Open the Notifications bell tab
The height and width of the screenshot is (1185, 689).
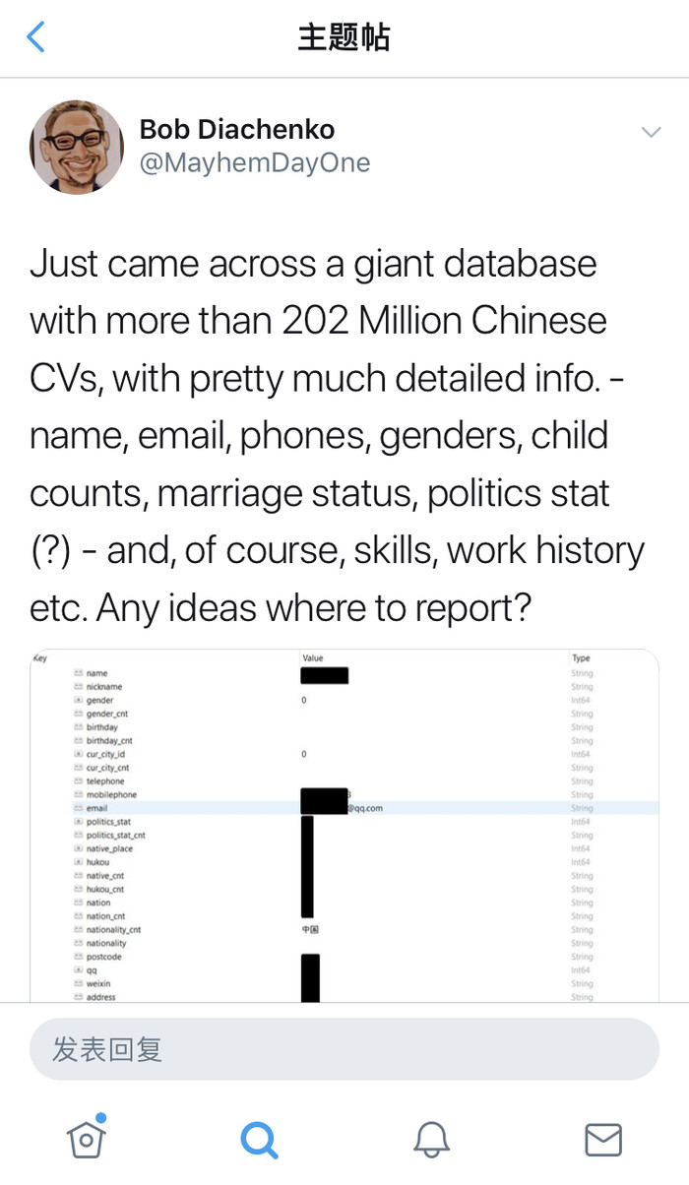(431, 1140)
